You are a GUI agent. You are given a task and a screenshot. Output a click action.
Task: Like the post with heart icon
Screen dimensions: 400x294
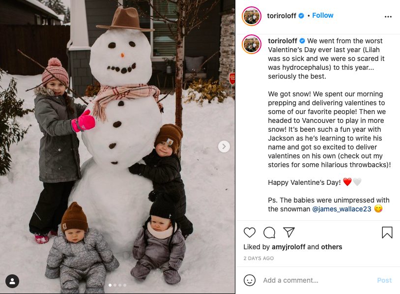pyautogui.click(x=249, y=233)
